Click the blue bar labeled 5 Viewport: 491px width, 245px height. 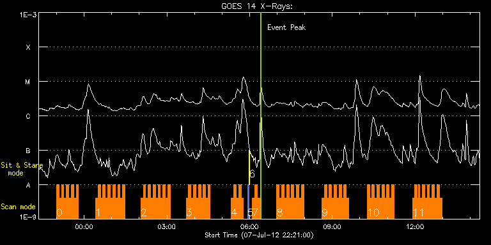point(248,202)
